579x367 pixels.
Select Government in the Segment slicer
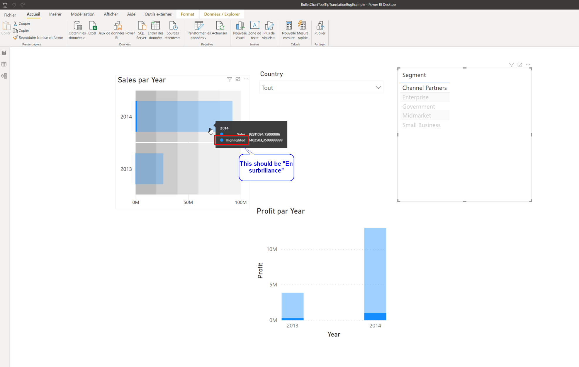click(418, 106)
